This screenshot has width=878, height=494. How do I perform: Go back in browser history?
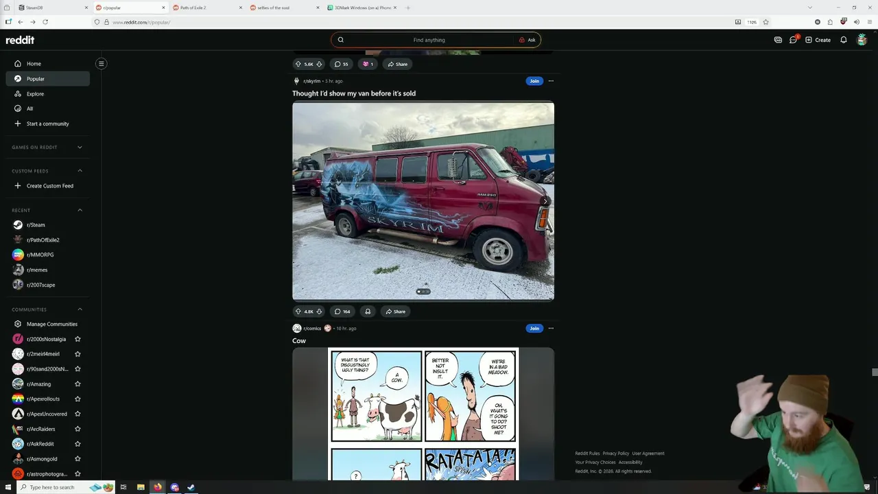pyautogui.click(x=21, y=22)
